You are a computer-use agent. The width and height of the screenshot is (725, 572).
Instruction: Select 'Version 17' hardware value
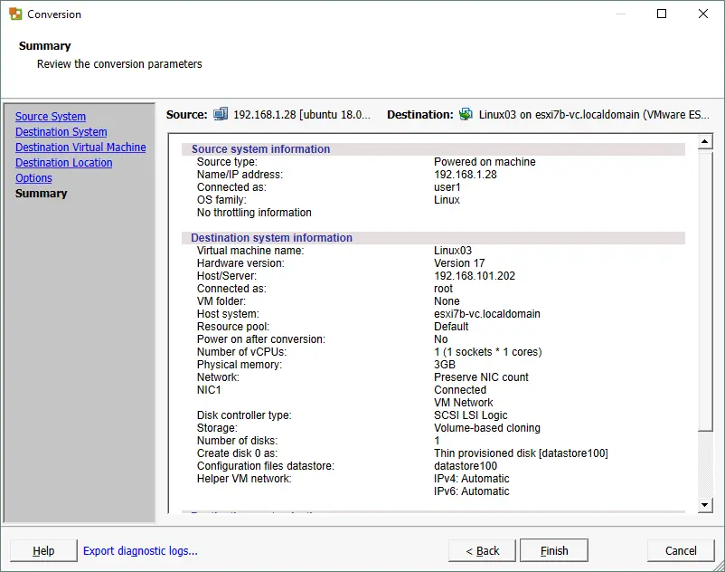click(x=459, y=263)
